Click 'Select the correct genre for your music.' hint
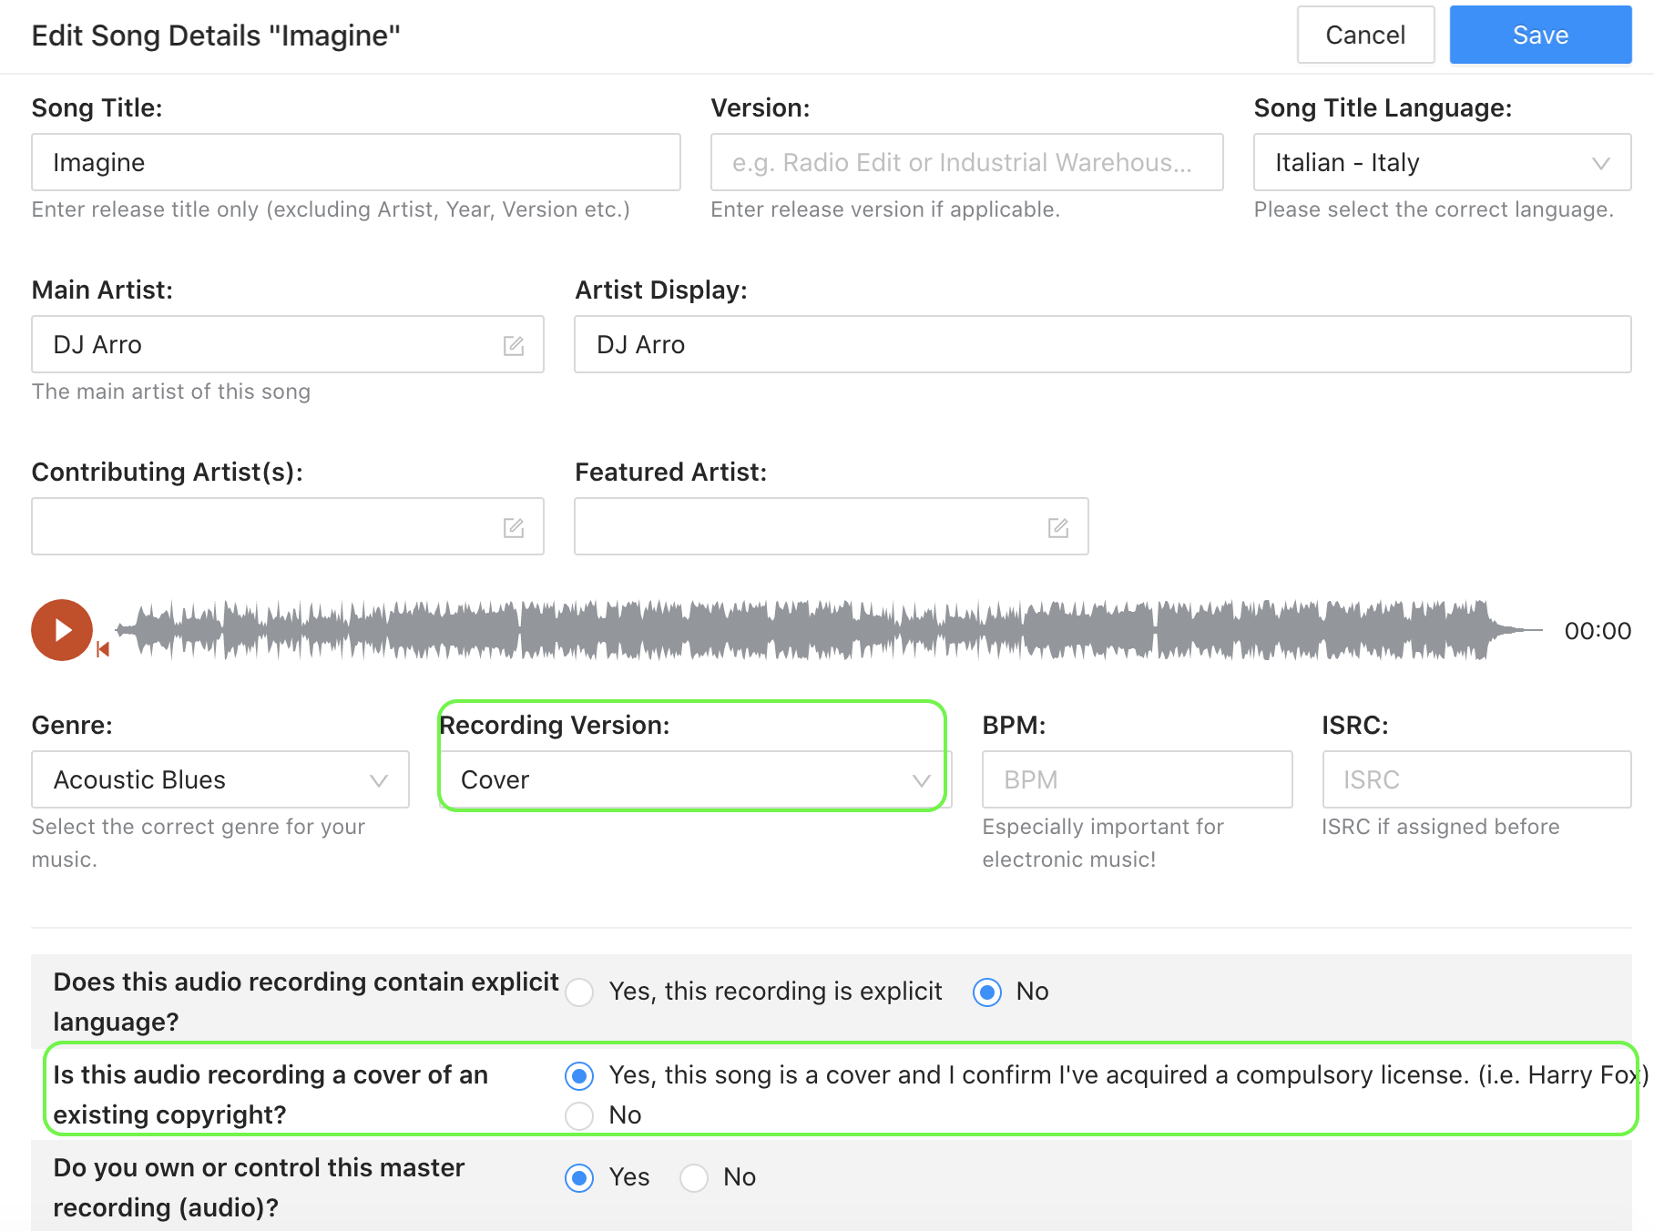Image resolution: width=1654 pixels, height=1231 pixels. 199,843
